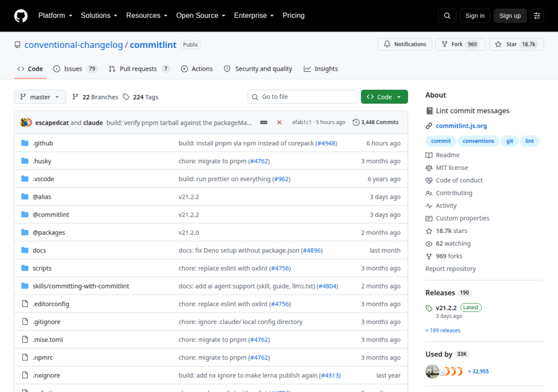The height and width of the screenshot is (392, 558).
Task: Select the Code tab
Action: [x=30, y=69]
